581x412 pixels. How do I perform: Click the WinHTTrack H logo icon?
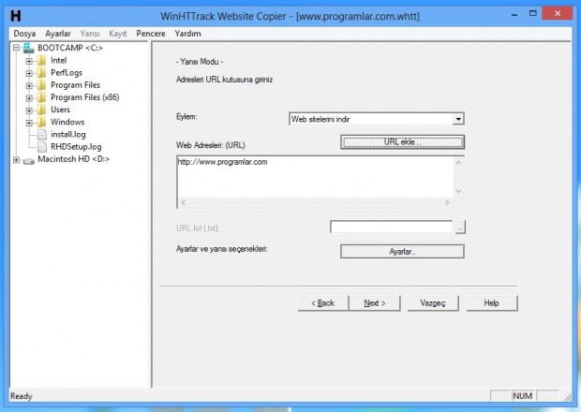coord(16,16)
